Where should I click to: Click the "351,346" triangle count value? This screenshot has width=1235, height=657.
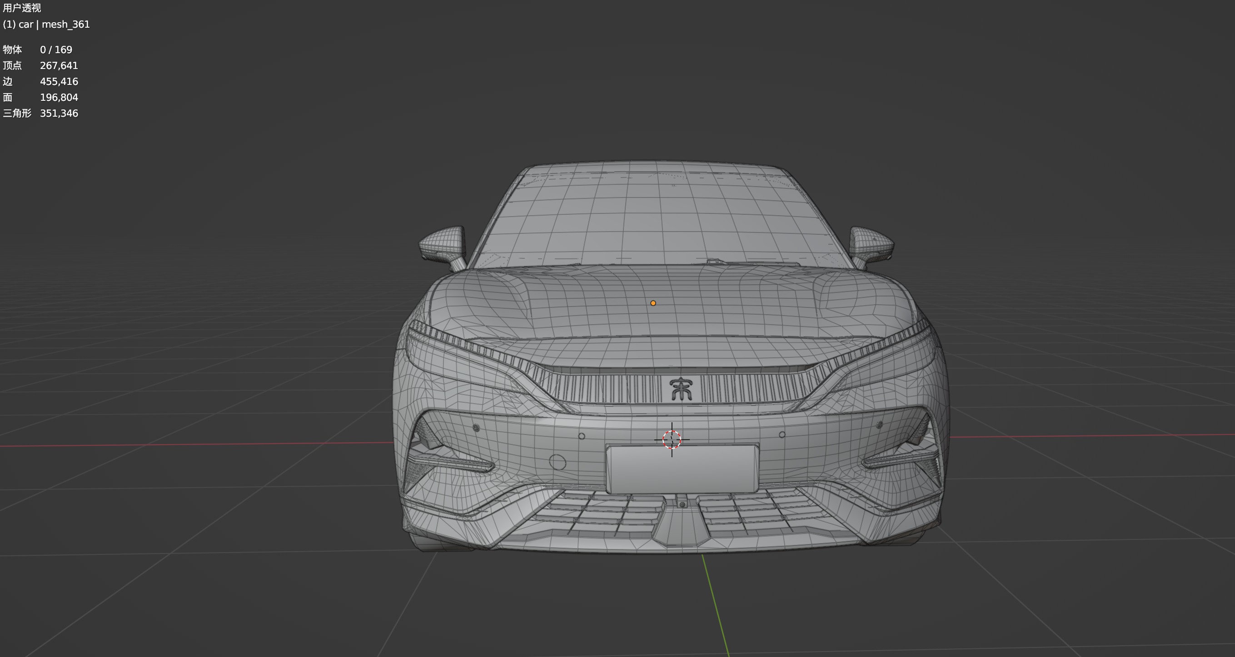(x=59, y=113)
